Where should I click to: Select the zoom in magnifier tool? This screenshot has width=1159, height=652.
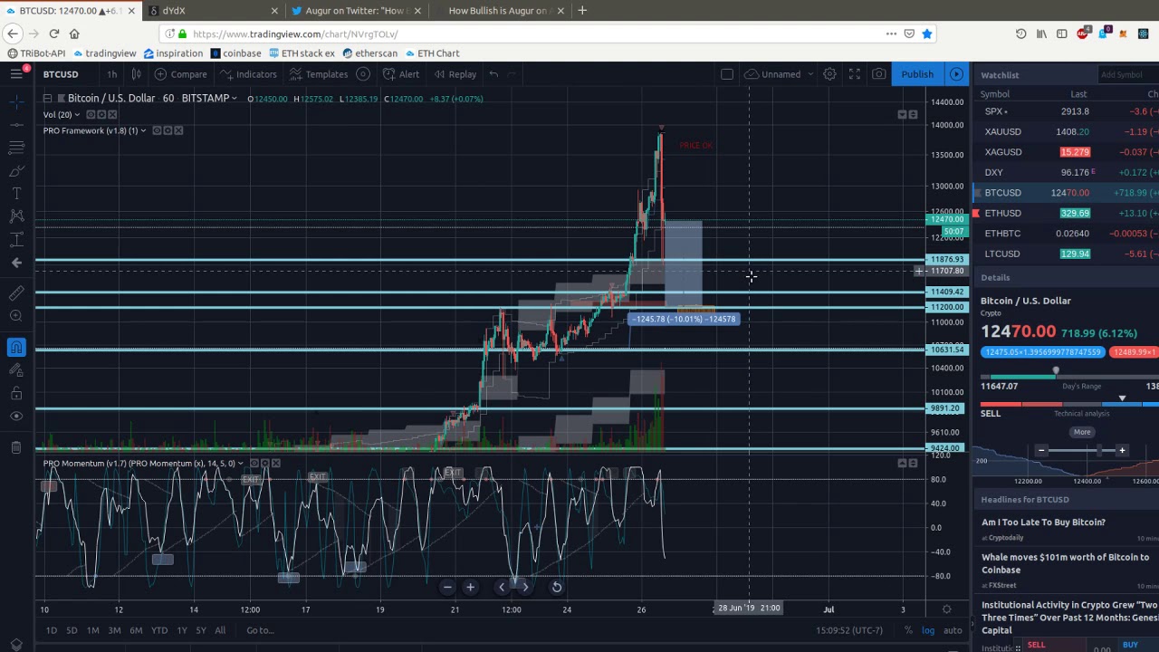16,315
